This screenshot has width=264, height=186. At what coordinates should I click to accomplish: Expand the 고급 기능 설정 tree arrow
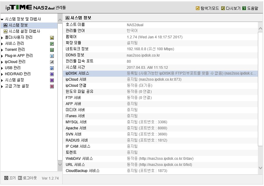[2, 86]
